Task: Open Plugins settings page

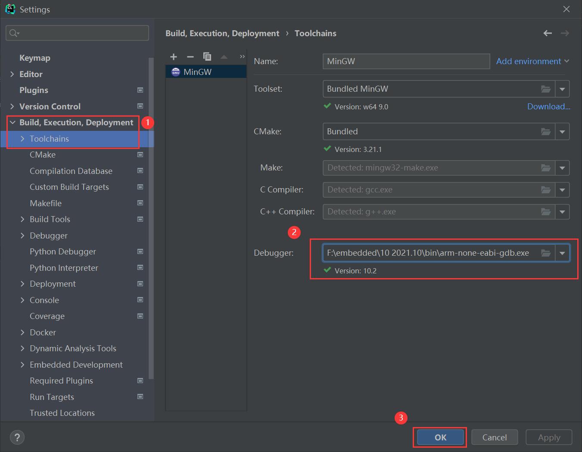Action: [34, 90]
